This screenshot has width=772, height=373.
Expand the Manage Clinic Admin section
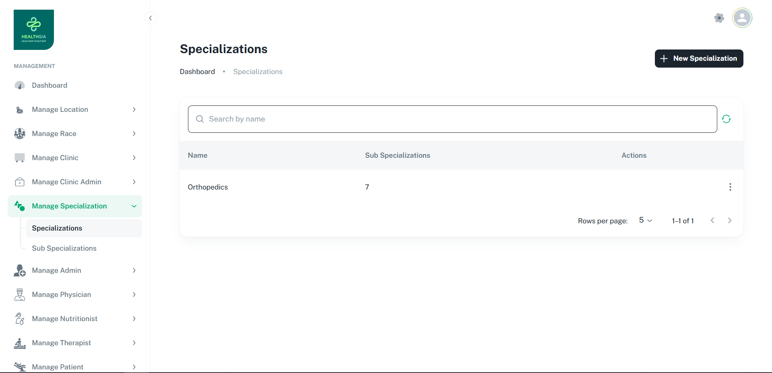click(x=75, y=182)
